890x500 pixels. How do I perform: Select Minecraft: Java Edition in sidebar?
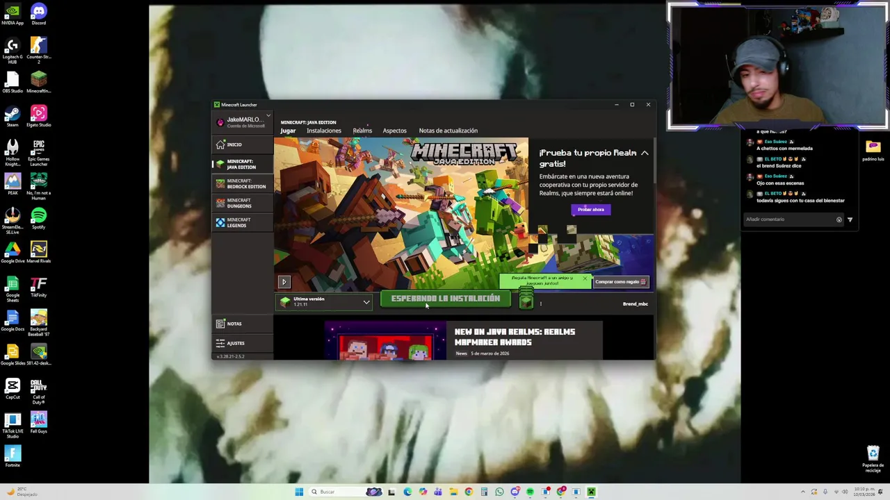(x=241, y=165)
